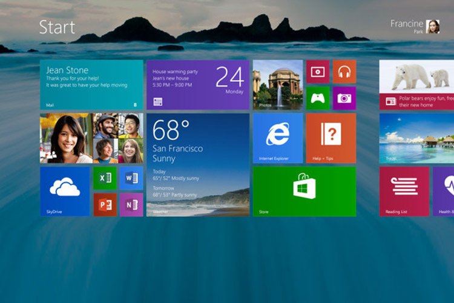Launch OneNote tile
The height and width of the screenshot is (303, 454).
[x=131, y=205]
